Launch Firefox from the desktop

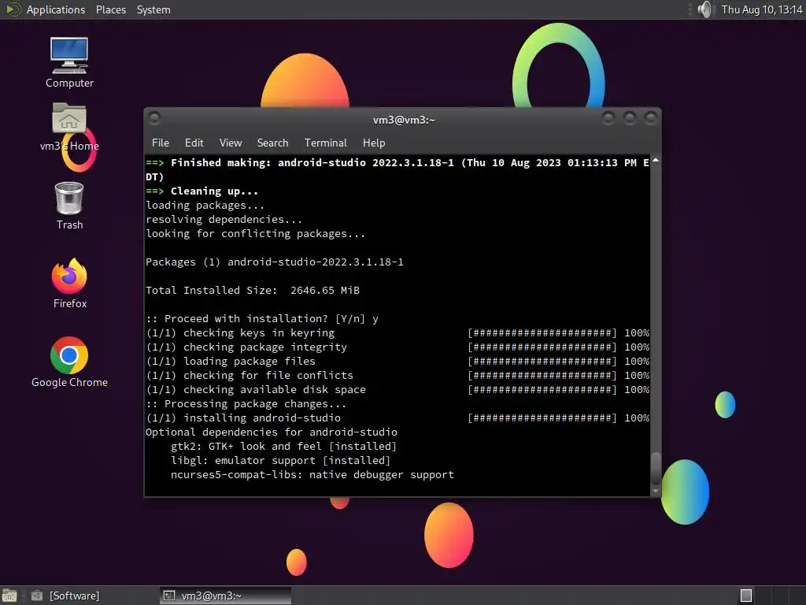pyautogui.click(x=69, y=284)
